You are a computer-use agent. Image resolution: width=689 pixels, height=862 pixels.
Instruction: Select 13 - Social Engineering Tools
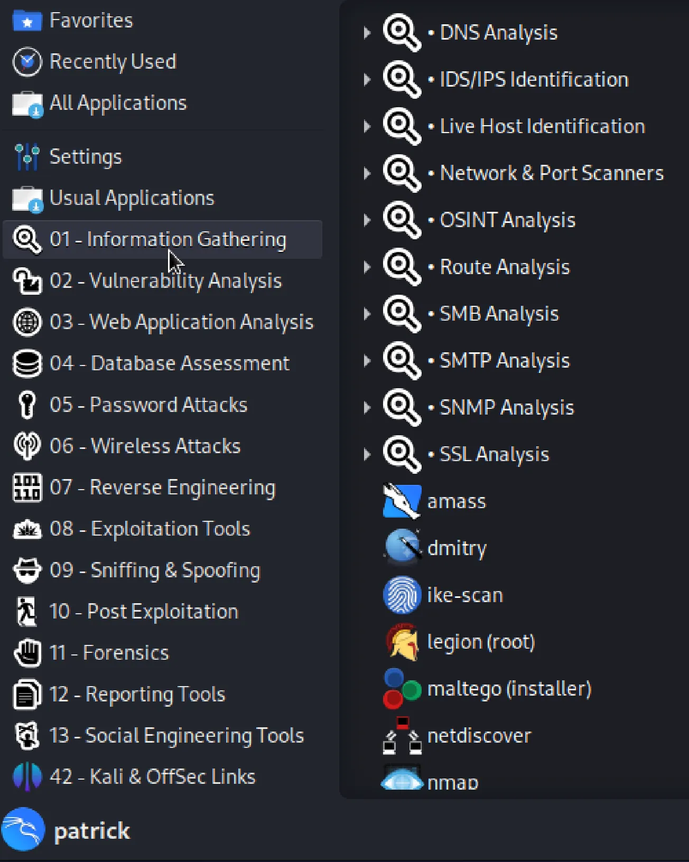click(x=176, y=735)
